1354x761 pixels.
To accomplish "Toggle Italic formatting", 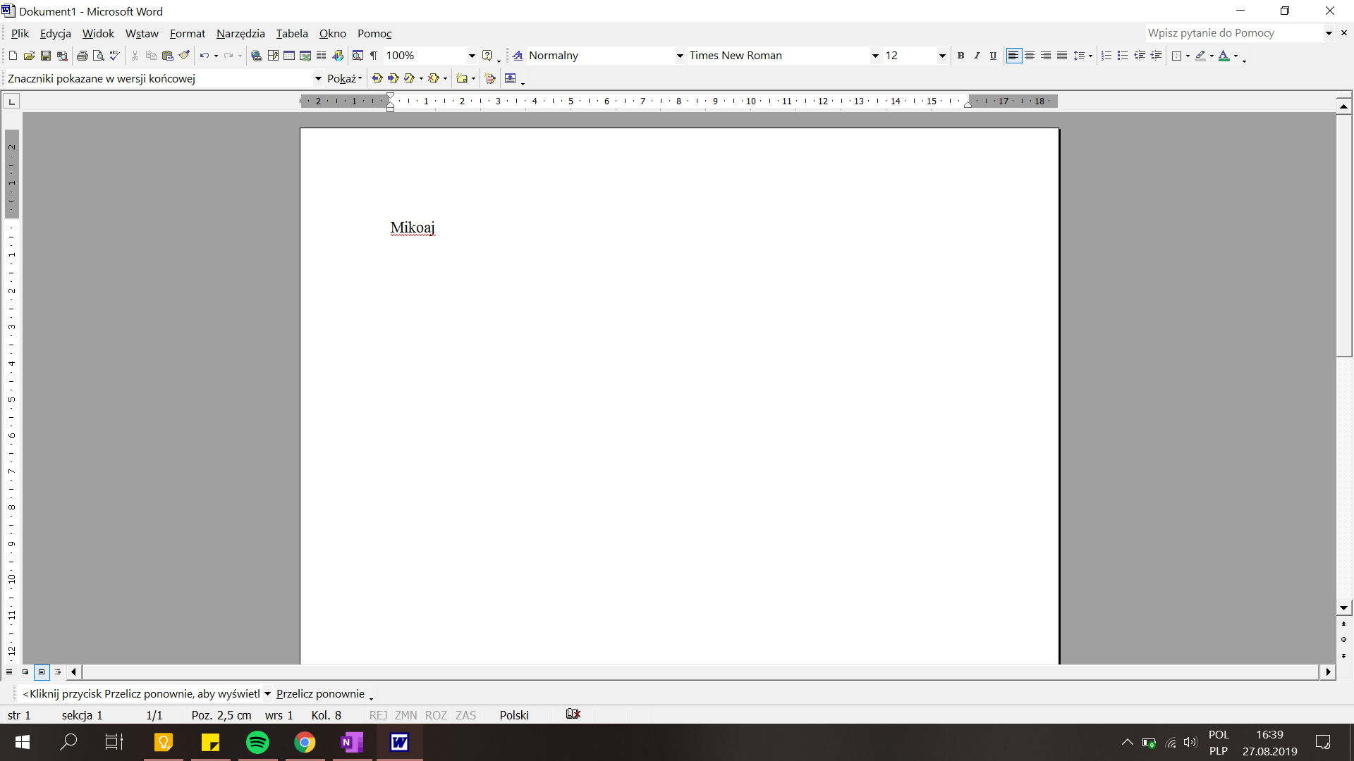I will coord(977,56).
